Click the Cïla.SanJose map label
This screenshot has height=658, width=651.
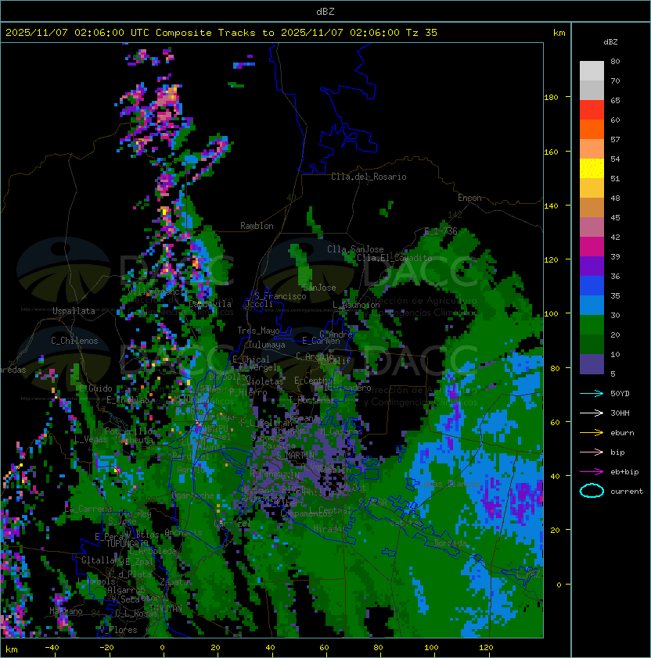click(355, 249)
